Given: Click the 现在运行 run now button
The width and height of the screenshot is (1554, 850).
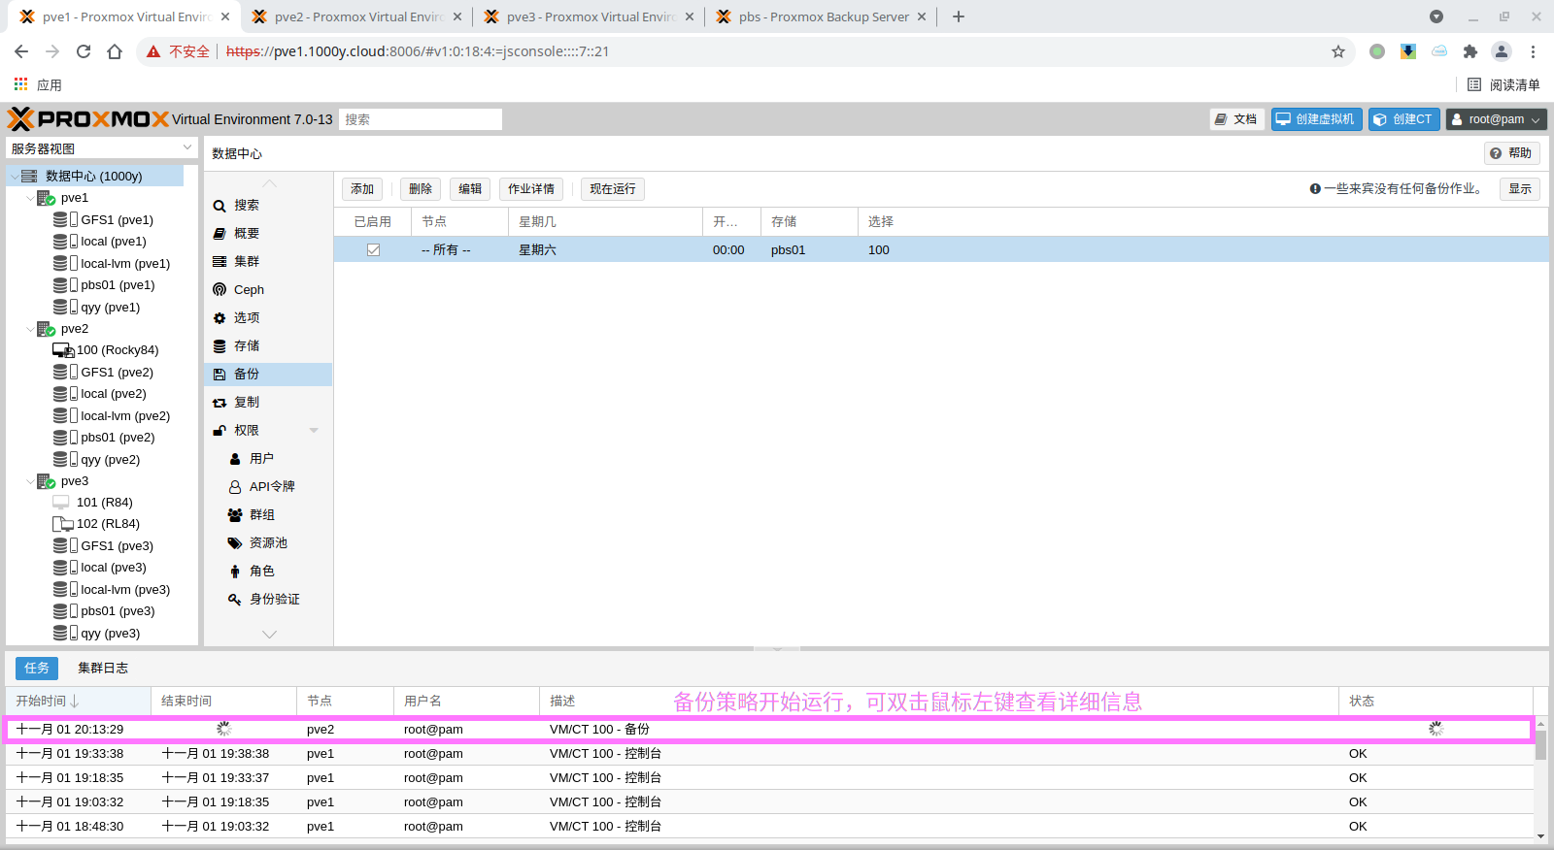Looking at the screenshot, I should tap(612, 189).
